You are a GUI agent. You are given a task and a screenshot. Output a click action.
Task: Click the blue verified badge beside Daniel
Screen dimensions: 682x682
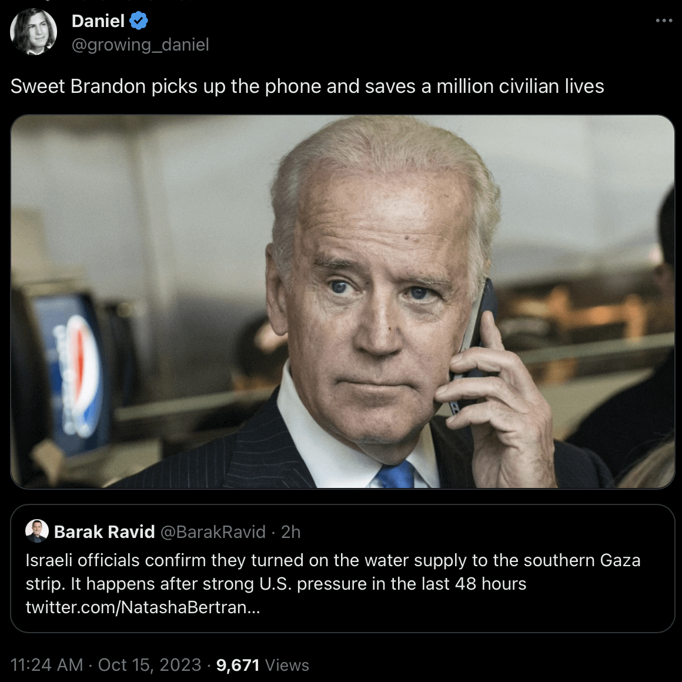(139, 21)
